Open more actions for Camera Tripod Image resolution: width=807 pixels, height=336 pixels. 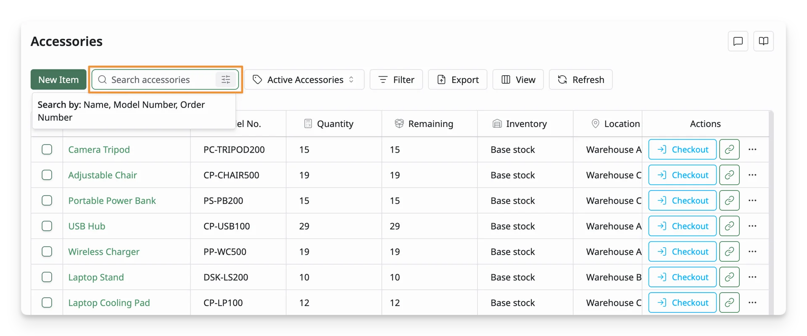point(752,149)
